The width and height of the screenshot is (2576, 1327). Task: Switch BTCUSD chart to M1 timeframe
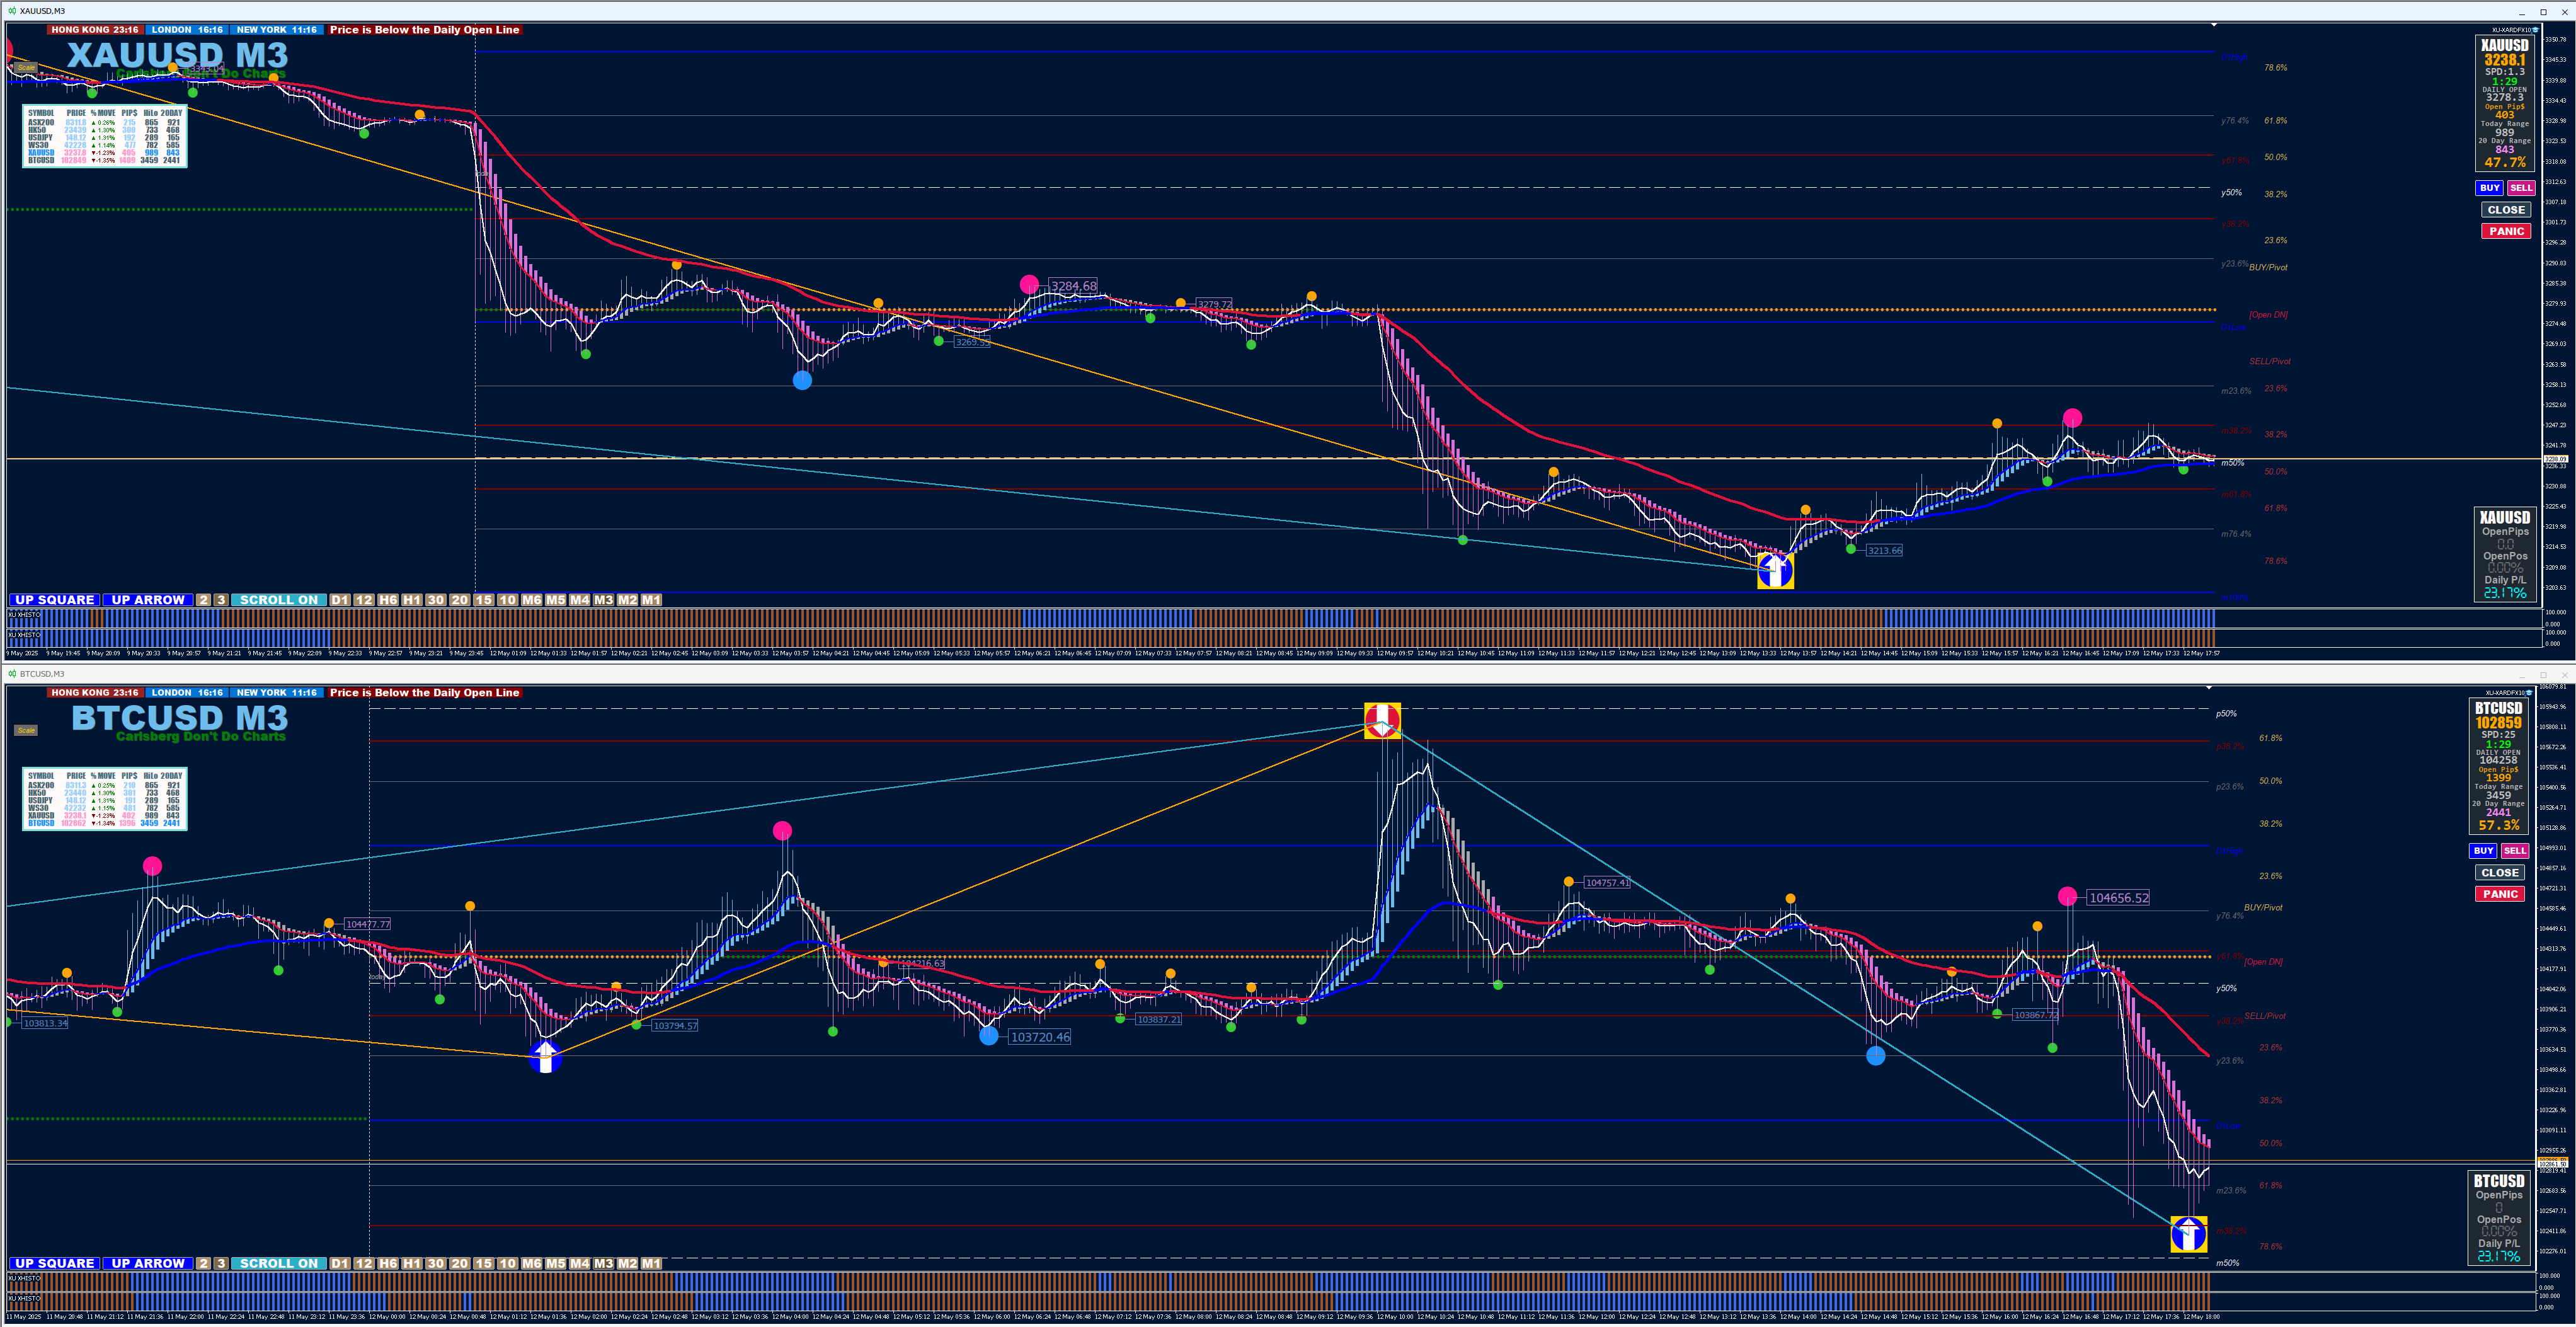point(651,1263)
